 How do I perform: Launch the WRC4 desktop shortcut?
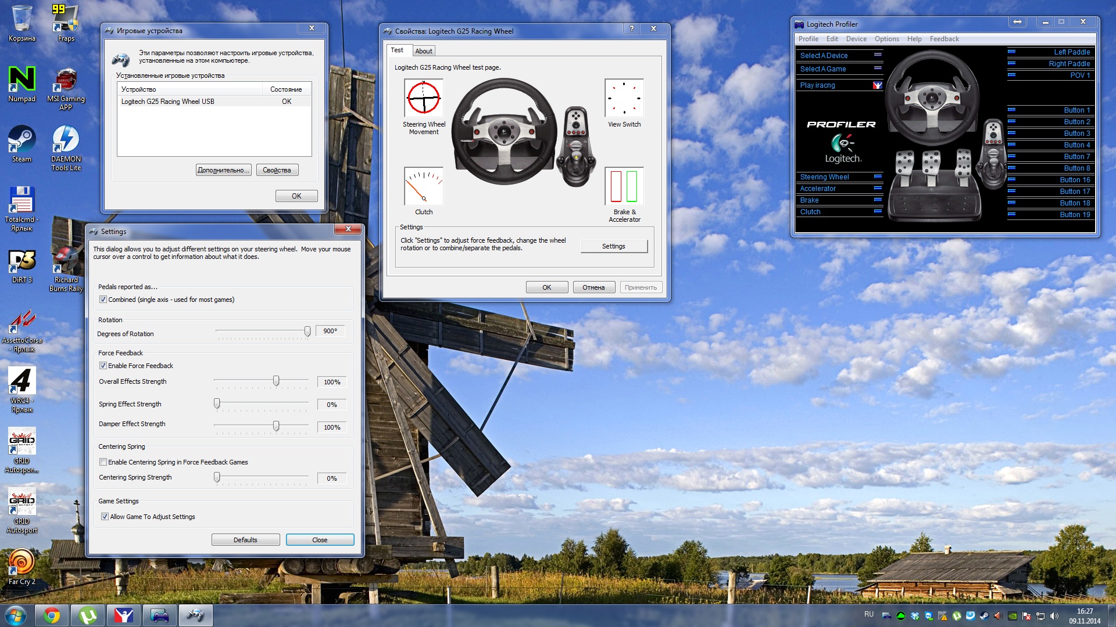[22, 390]
